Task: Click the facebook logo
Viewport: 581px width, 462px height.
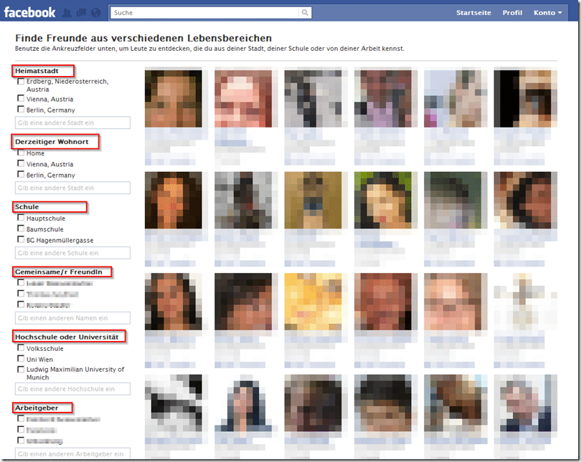Action: point(29,13)
